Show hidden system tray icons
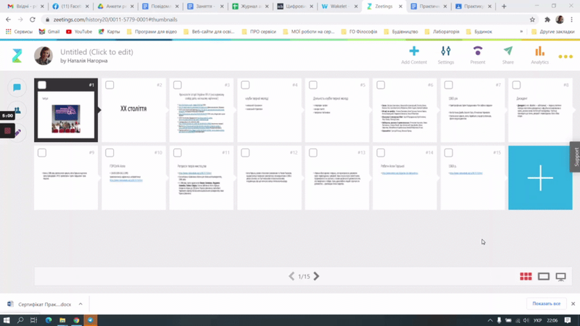This screenshot has height=326, width=580. click(x=490, y=320)
